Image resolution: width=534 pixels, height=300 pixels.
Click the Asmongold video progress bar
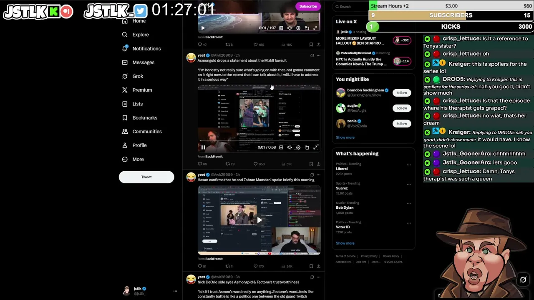pos(259,141)
